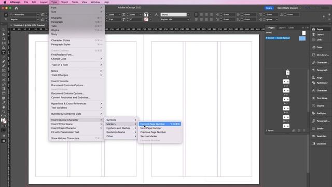
Task: Click the Untitled-3 document tab
Action: [29, 25]
